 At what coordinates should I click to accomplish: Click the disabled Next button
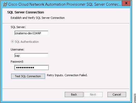93,95
